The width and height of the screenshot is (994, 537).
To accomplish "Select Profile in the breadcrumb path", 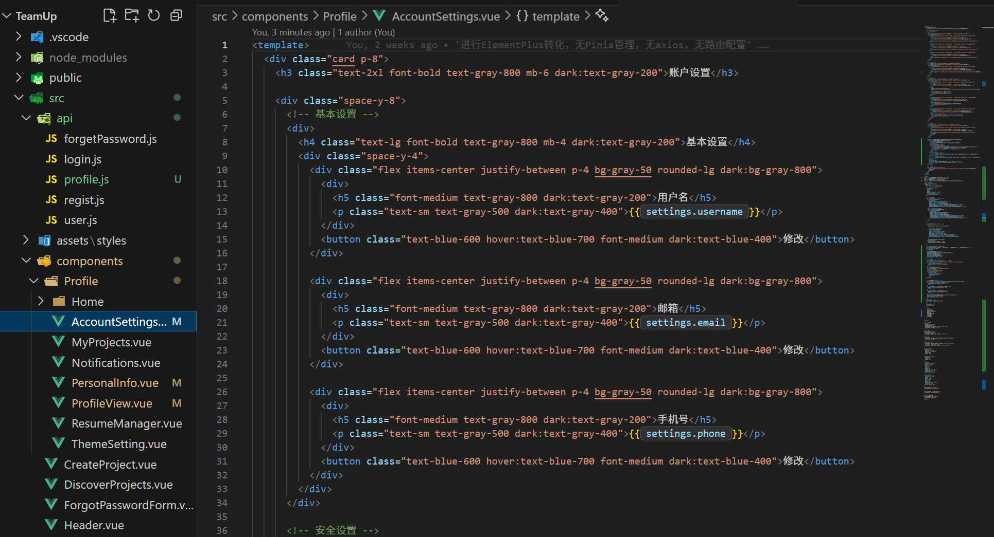I will [x=340, y=16].
